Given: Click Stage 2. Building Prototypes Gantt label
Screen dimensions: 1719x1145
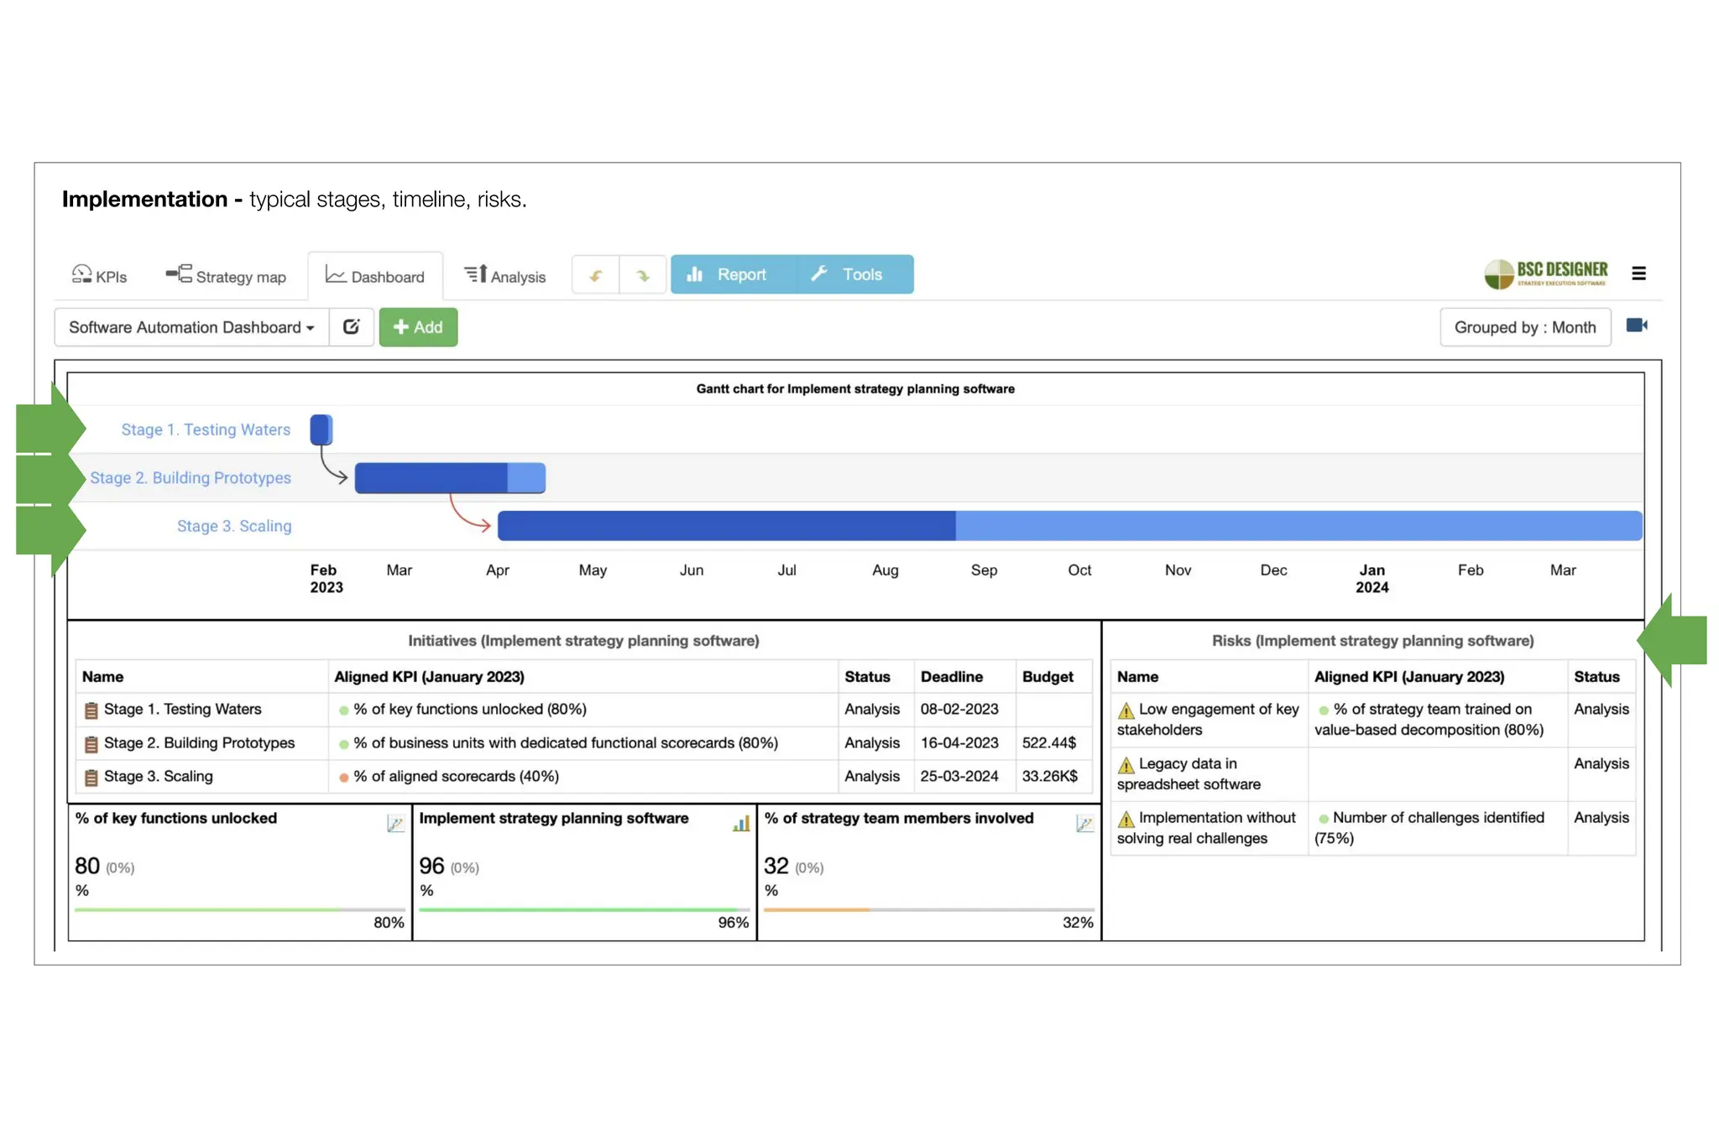Looking at the screenshot, I should coord(191,478).
